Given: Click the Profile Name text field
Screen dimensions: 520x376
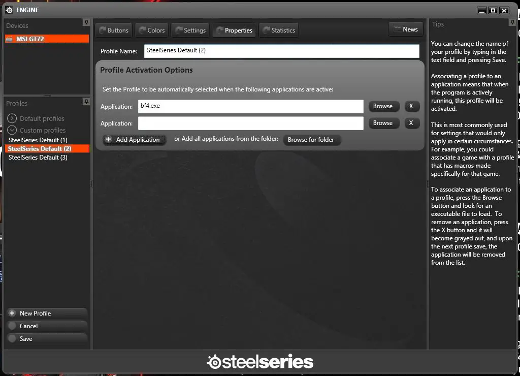Looking at the screenshot, I should coord(281,51).
